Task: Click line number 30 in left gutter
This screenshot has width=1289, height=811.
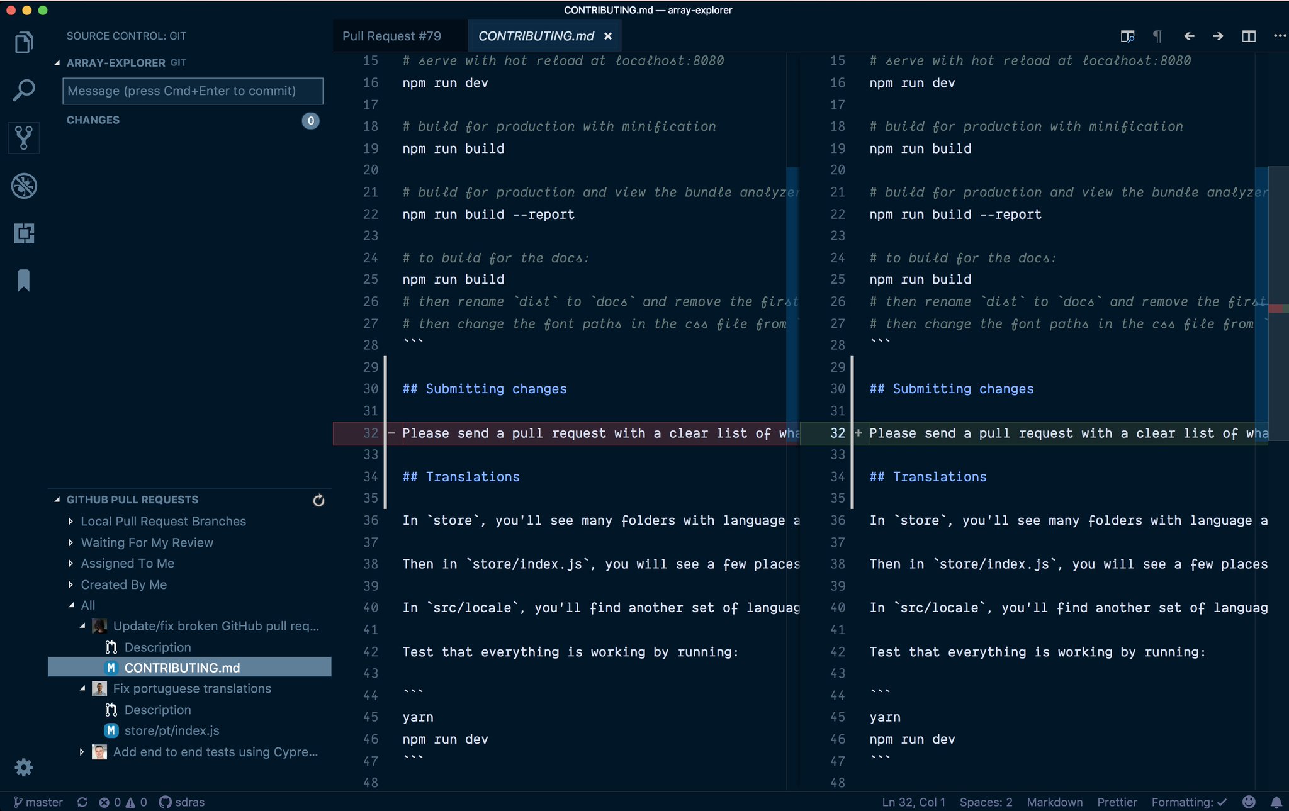Action: pos(371,389)
